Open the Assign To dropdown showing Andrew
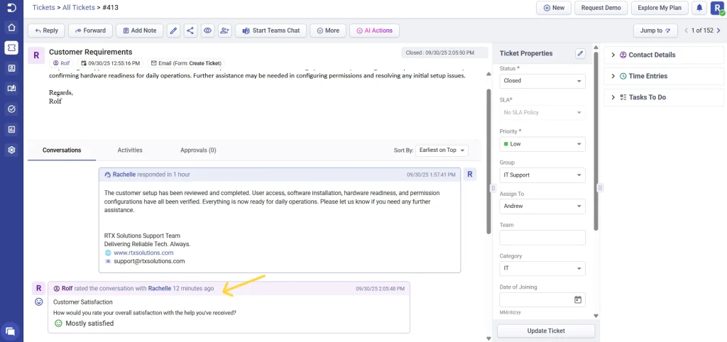The width and height of the screenshot is (727, 342). click(x=542, y=206)
